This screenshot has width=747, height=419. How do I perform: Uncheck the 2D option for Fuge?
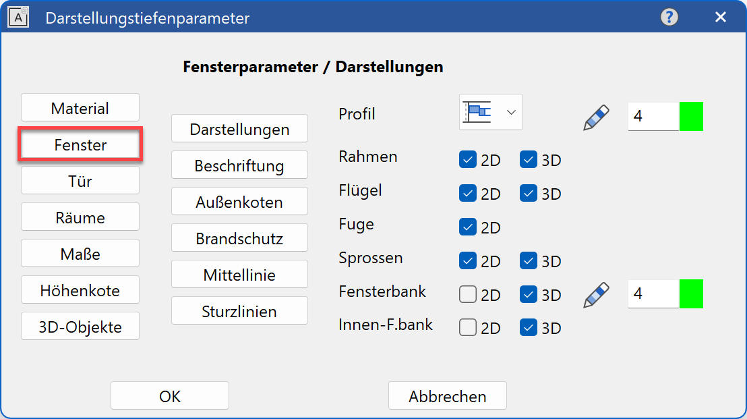(467, 227)
